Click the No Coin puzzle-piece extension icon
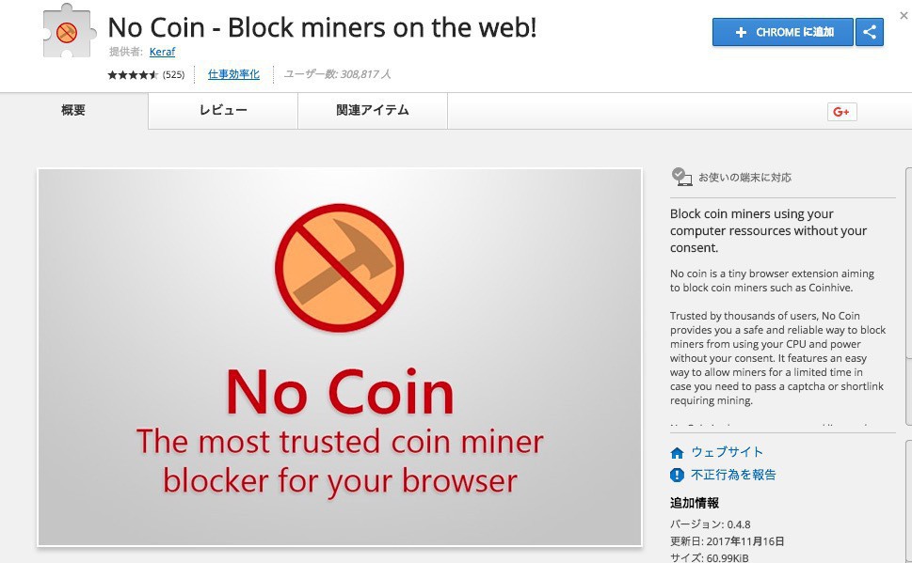 tap(68, 30)
